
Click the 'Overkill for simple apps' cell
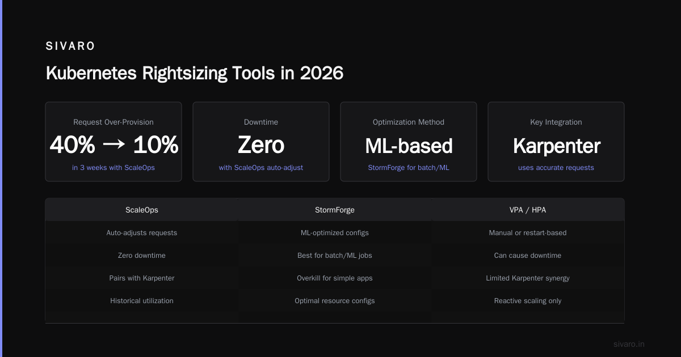[x=335, y=278]
